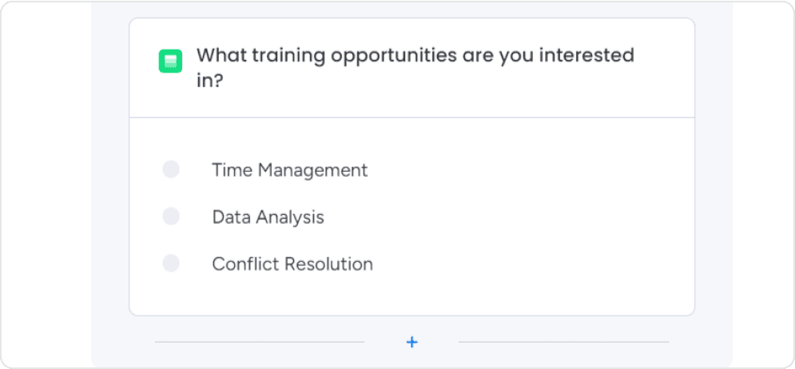795x369 pixels.
Task: Click the "Conflict Resolution" option text
Action: pos(292,264)
